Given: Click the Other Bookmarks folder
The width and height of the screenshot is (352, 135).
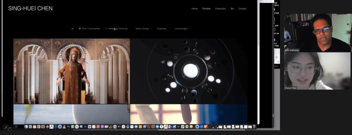Looking at the screenshot, I should 266,1.
